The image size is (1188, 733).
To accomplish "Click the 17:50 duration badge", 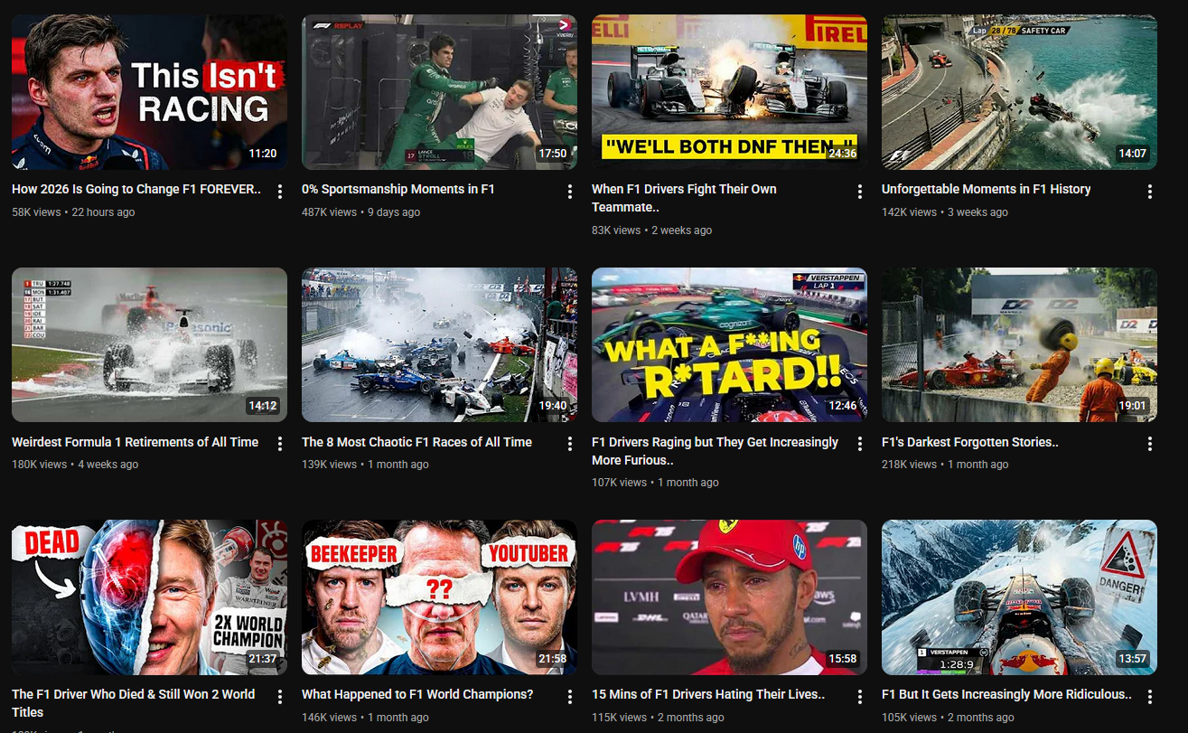I will click(553, 154).
